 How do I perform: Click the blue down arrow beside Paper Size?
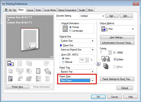point(61,45)
